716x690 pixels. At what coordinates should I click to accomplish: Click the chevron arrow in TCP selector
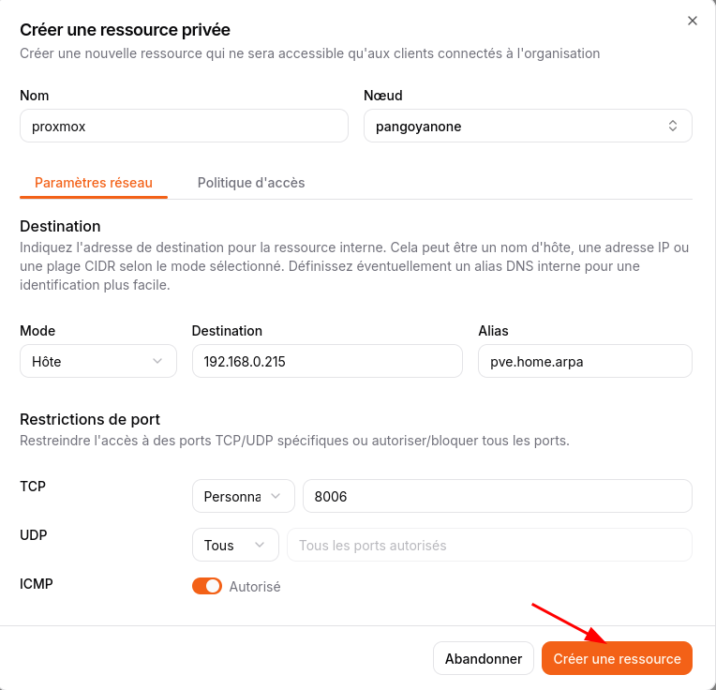coord(276,496)
